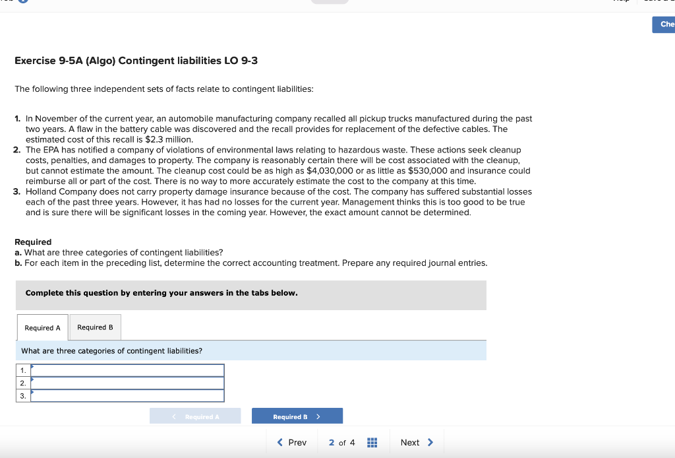Open the Help menu at the top

coord(620,1)
